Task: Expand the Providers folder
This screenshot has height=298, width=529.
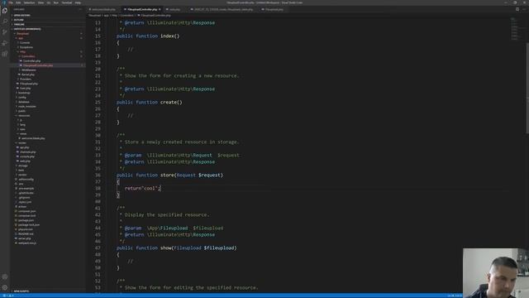Action: click(x=26, y=79)
